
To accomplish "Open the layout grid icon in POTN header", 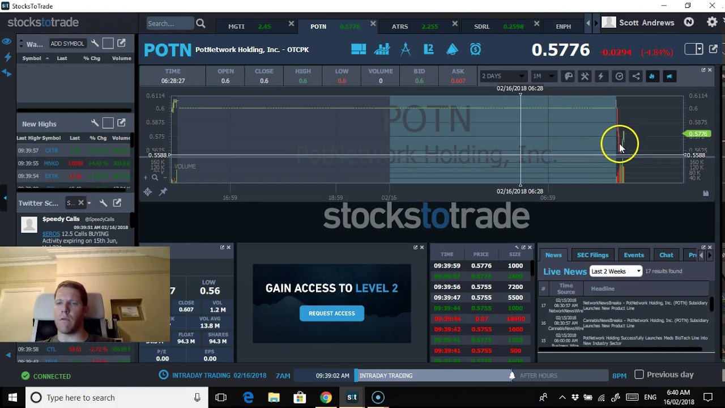I will point(359,50).
